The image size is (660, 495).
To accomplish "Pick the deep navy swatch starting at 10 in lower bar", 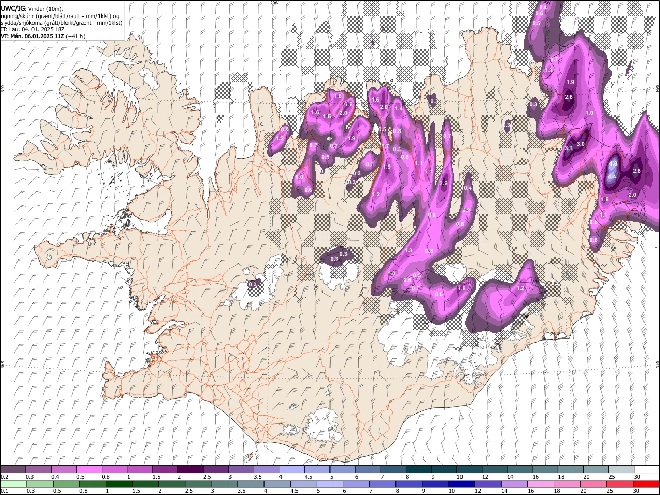I will click(x=461, y=484).
